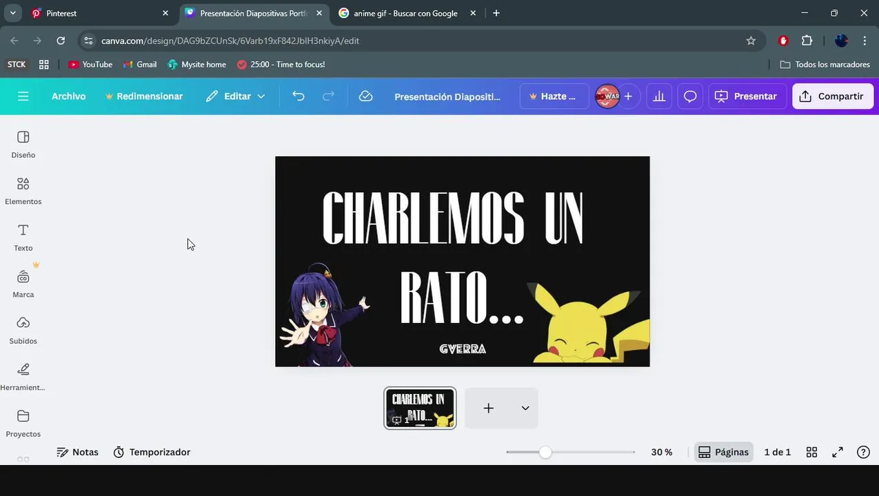Open the Subidos uploads panel

click(x=23, y=330)
